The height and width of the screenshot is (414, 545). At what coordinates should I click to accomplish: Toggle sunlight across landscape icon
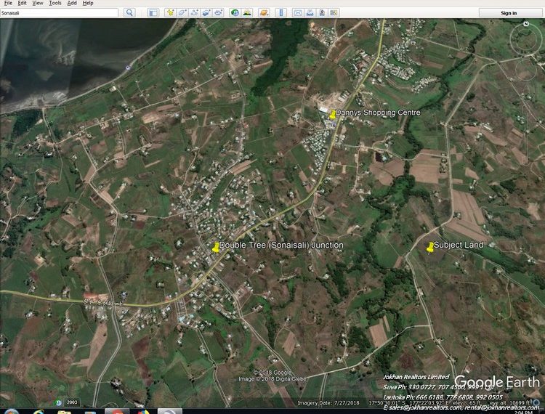(247, 13)
